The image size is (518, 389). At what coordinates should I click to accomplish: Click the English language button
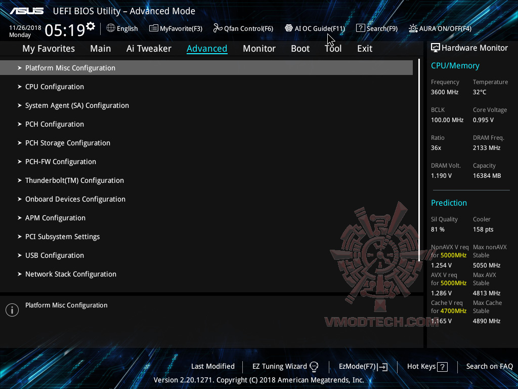coord(127,28)
